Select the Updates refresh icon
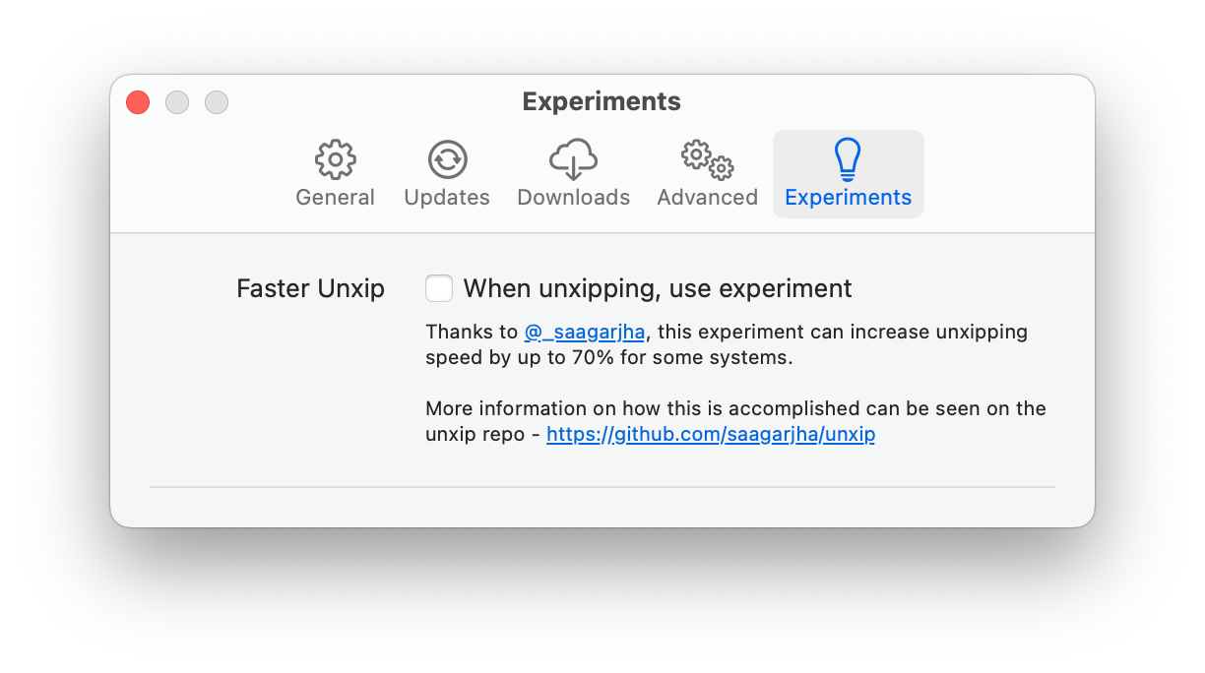 click(x=446, y=157)
